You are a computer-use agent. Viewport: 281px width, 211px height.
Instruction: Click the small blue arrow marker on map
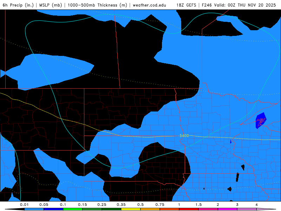coord(231,142)
